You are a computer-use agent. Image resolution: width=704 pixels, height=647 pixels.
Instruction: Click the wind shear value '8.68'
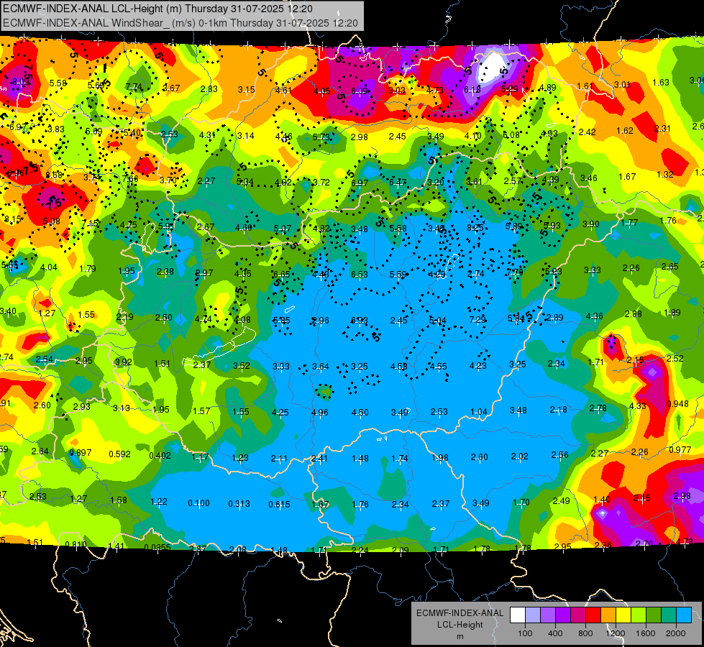point(55,175)
